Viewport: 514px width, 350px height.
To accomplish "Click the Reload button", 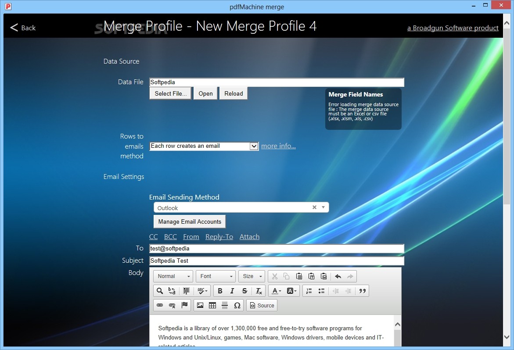I will 234,93.
